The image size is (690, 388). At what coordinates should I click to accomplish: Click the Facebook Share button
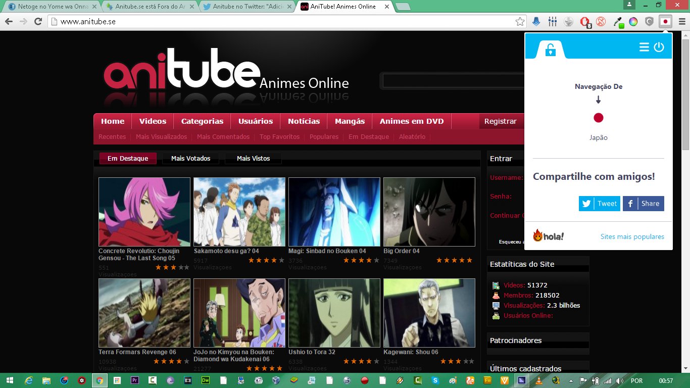click(x=644, y=204)
